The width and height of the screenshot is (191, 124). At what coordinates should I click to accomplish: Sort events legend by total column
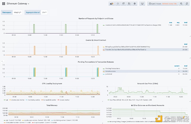click(x=186, y=44)
